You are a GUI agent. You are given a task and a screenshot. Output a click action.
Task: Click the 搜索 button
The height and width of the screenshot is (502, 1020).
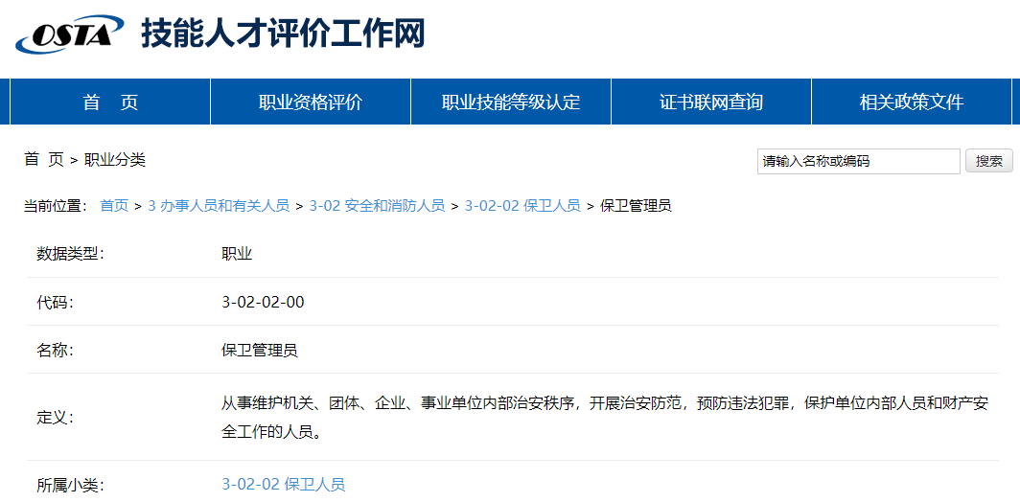(988, 161)
